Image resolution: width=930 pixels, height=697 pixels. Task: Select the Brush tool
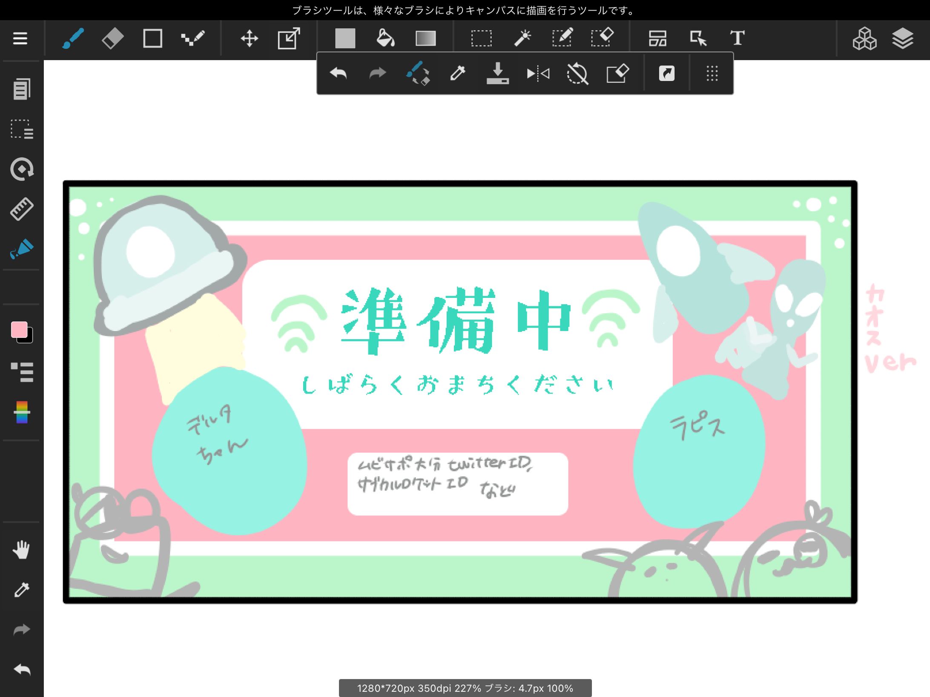click(x=73, y=38)
